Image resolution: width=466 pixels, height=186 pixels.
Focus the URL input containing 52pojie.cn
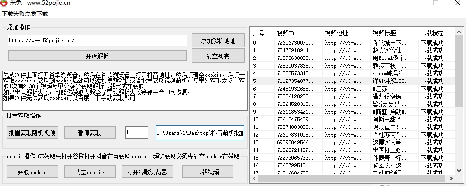[97, 40]
